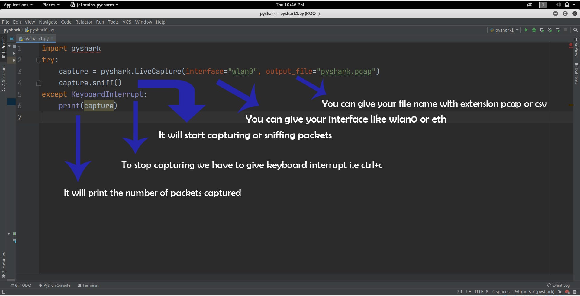Change the 4 spaces indent setting
580x296 pixels.
501,292
